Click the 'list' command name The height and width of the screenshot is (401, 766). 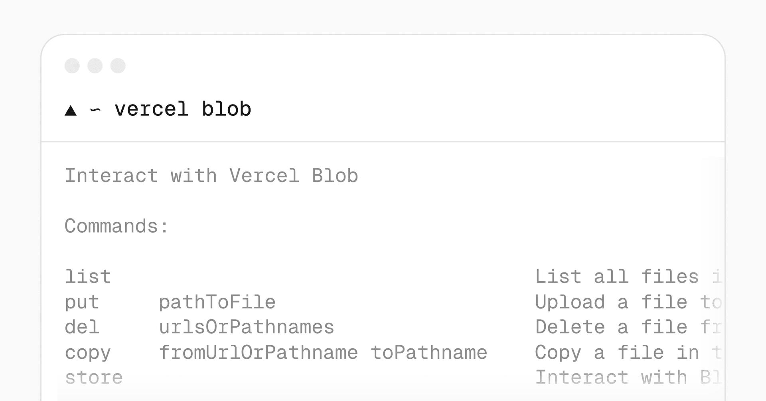tap(88, 277)
